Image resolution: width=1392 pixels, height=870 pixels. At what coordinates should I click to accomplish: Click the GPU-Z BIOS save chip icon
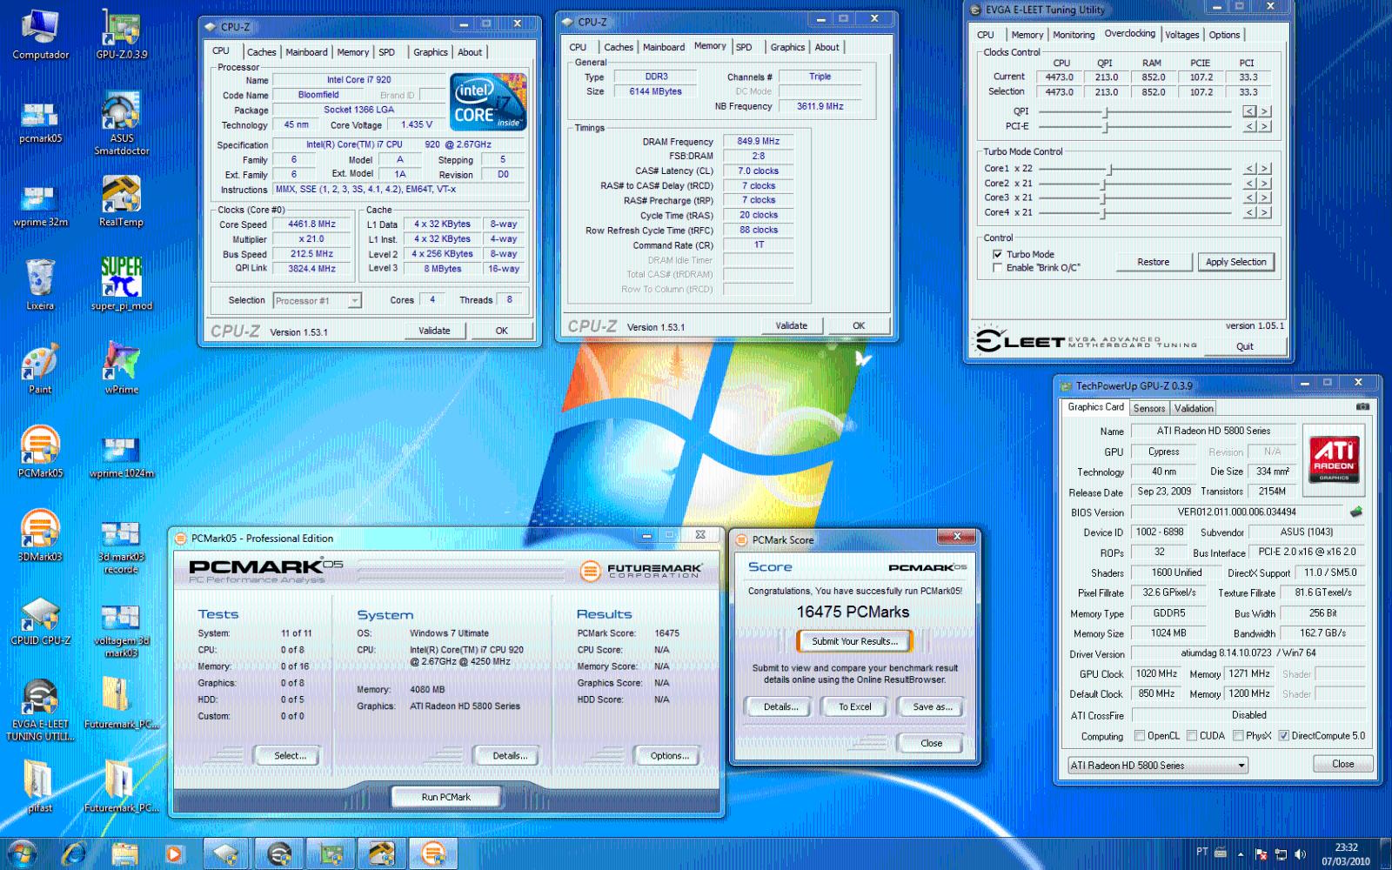click(1355, 512)
